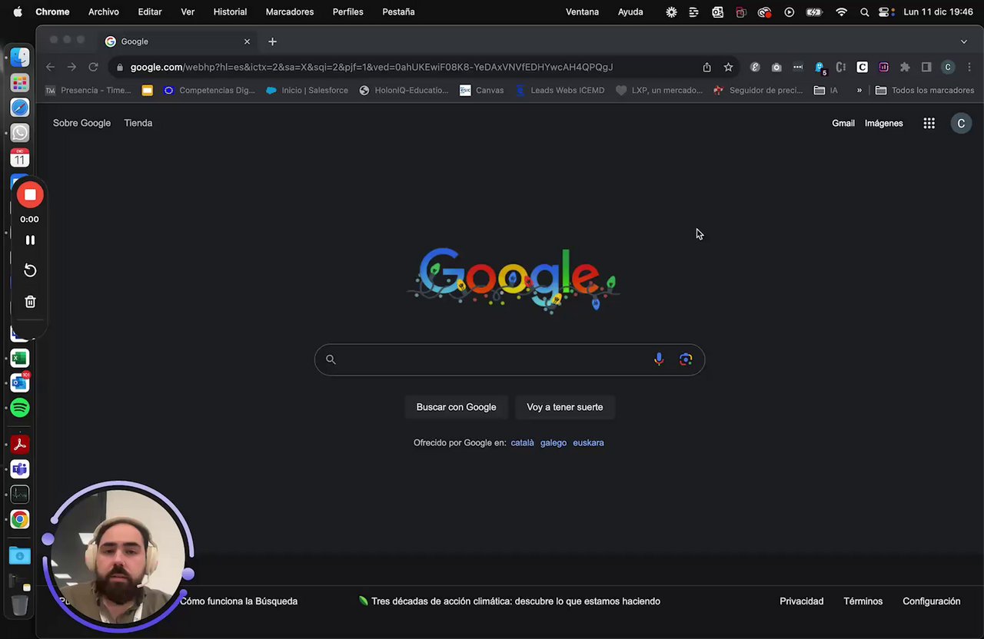Expand the tab search chevron
The width and height of the screenshot is (984, 639).
coord(964,41)
